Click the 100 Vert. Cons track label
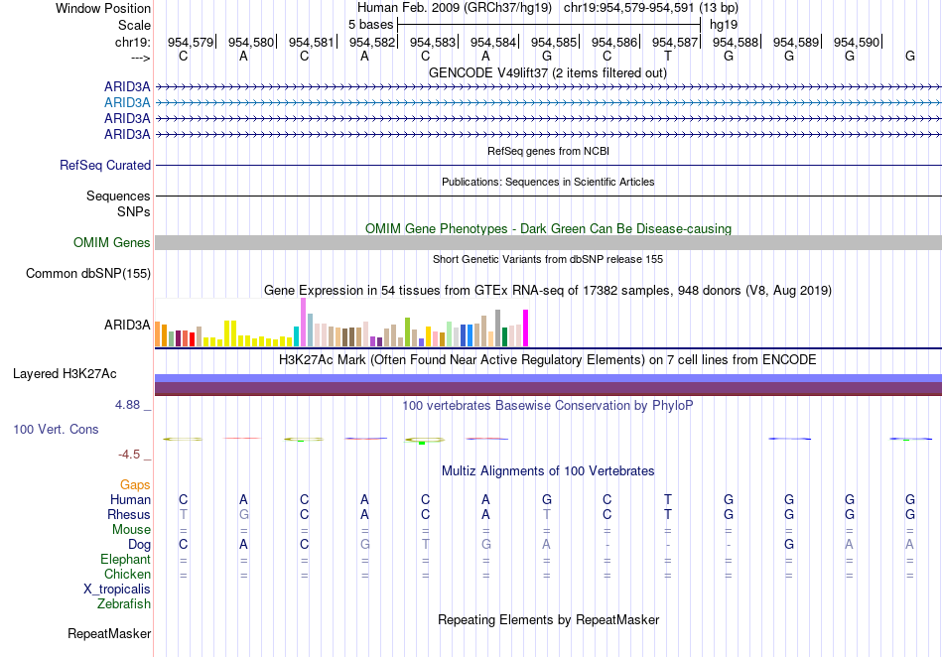 click(56, 429)
